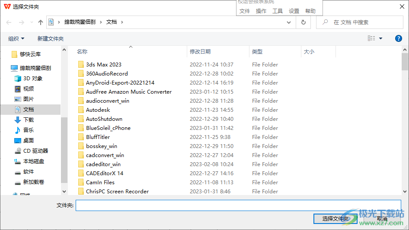Click the 新建文件夹 button
The width and height of the screenshot is (409, 230).
pos(51,38)
